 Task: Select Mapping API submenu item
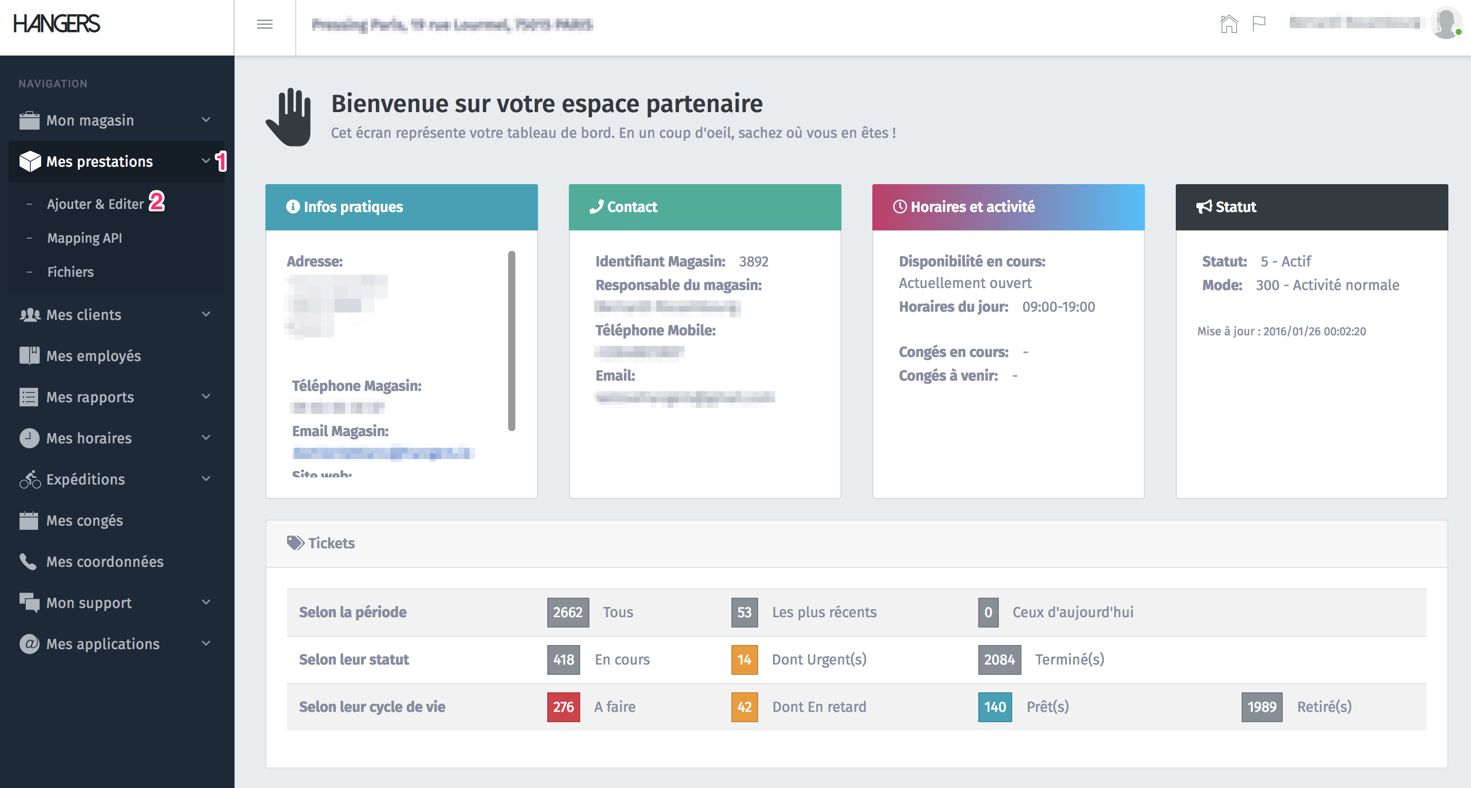point(84,238)
